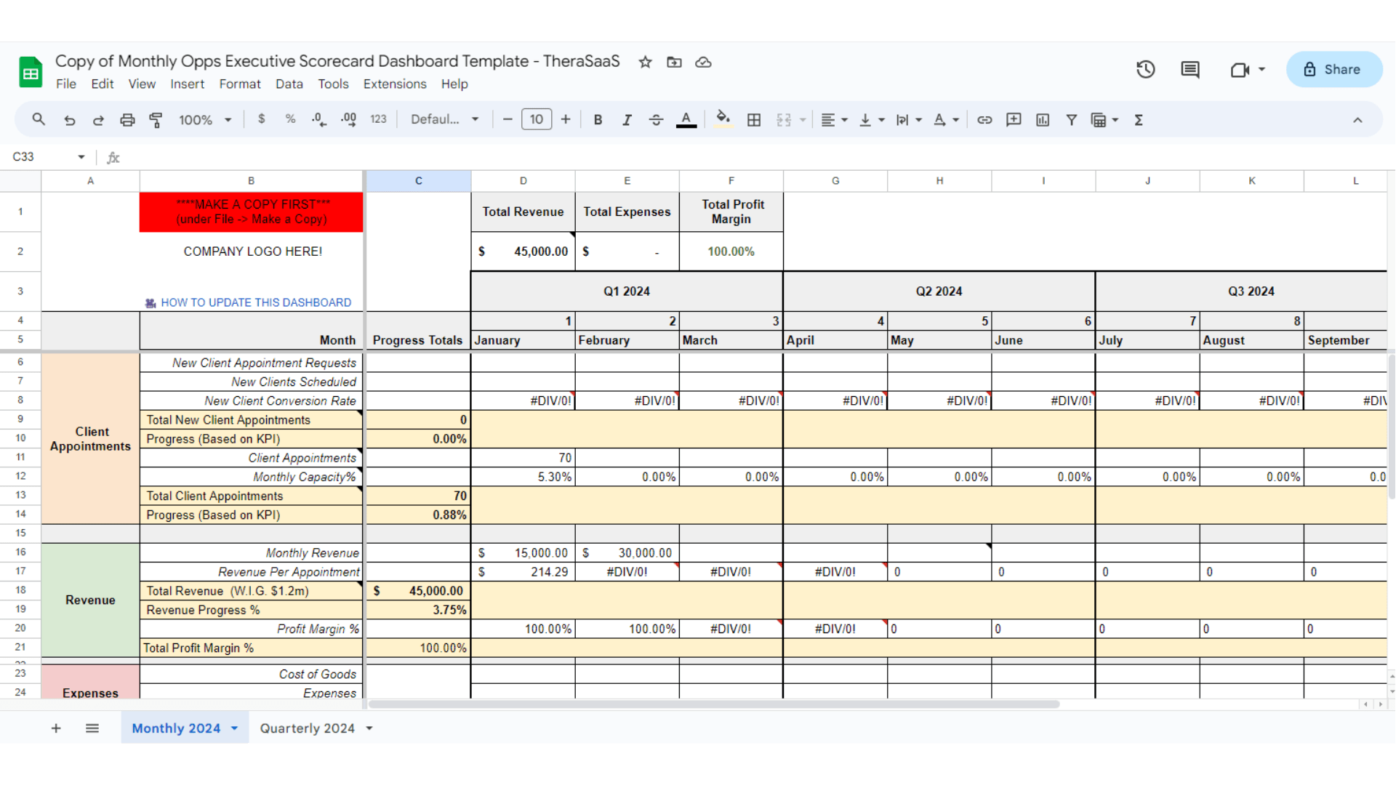Open the HOW TO UPDATE THIS DASHBOARD link

(256, 302)
